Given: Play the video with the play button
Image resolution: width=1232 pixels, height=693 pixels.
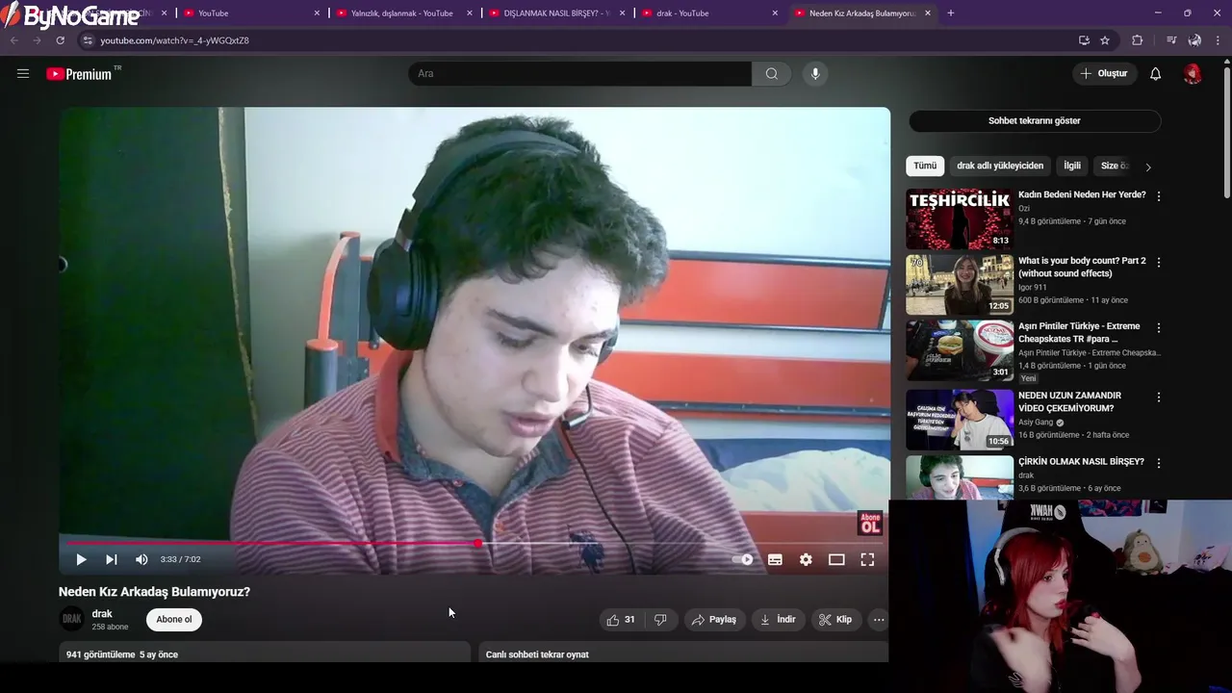Looking at the screenshot, I should click(81, 559).
